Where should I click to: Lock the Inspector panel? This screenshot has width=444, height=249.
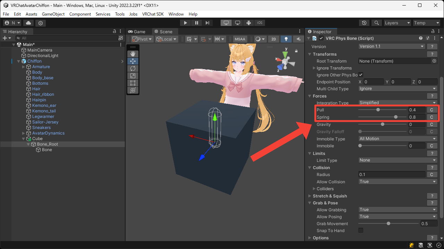point(433,31)
